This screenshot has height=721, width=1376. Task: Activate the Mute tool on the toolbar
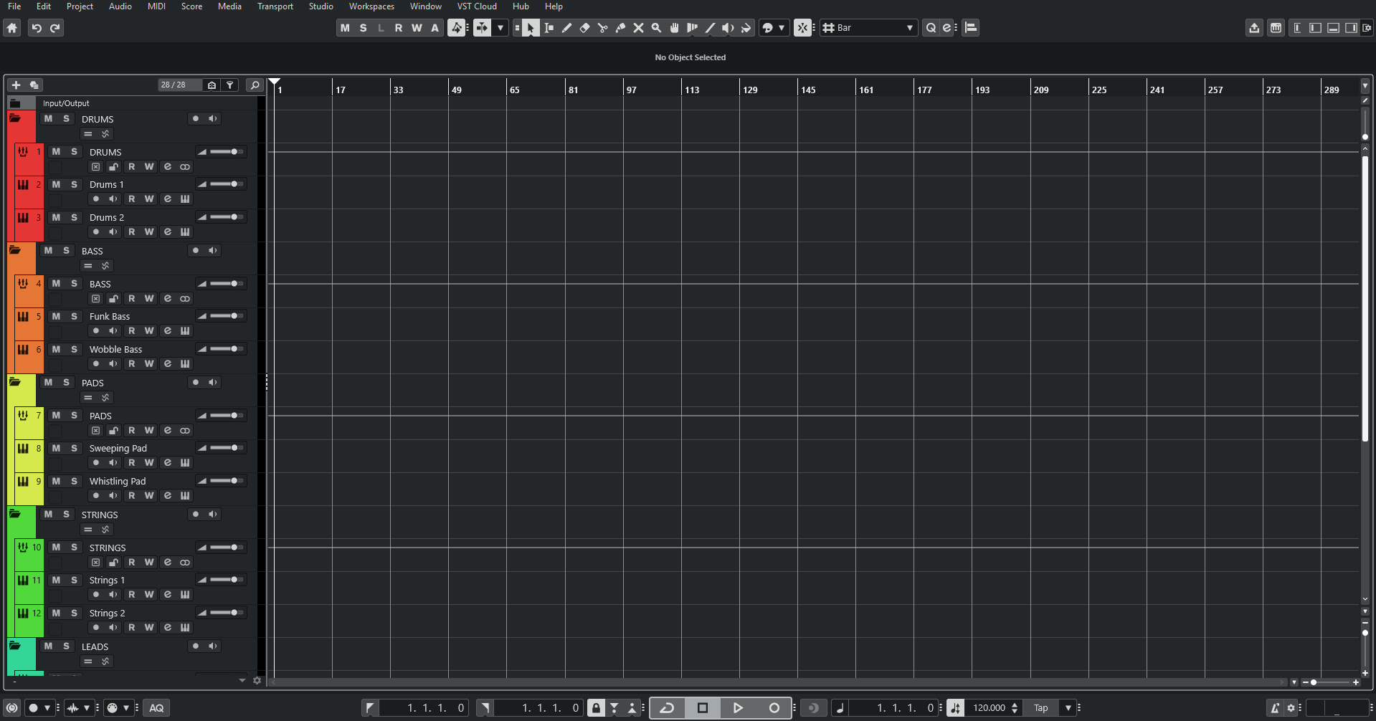638,28
